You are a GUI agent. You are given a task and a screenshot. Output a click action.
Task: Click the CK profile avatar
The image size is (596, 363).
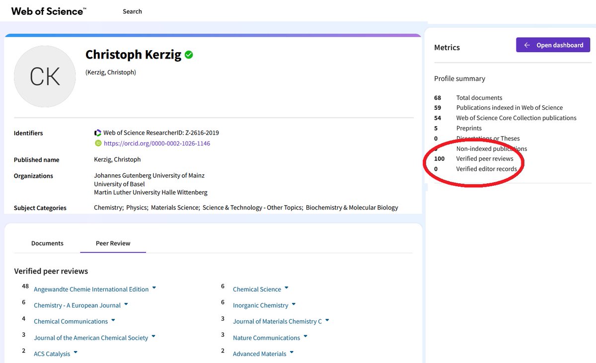pyautogui.click(x=45, y=76)
